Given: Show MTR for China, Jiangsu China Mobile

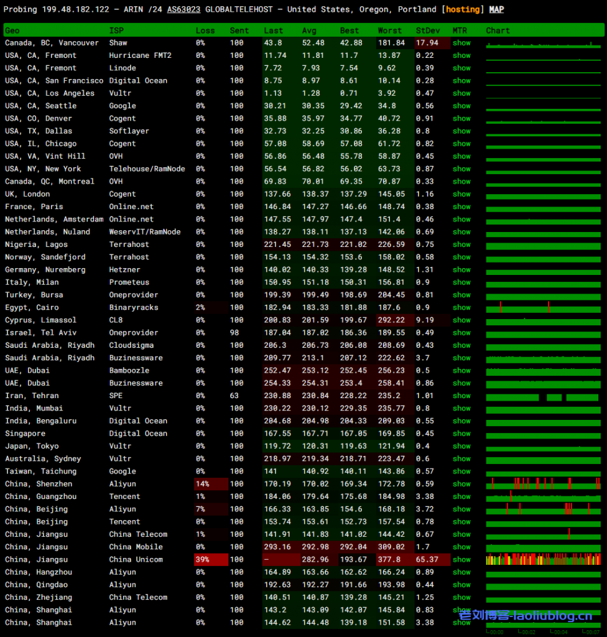Looking at the screenshot, I should pyautogui.click(x=461, y=547).
